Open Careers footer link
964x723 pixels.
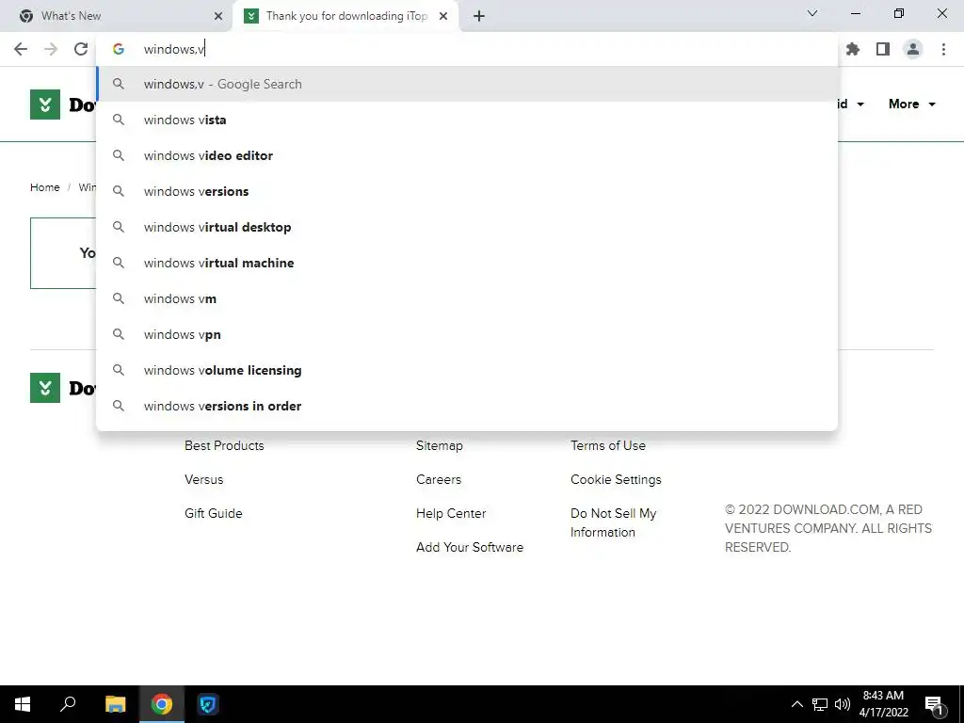439,479
